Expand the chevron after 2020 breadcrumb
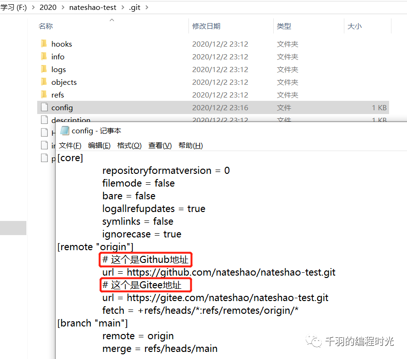Screen dimensions: 407x359 [x=63, y=7]
